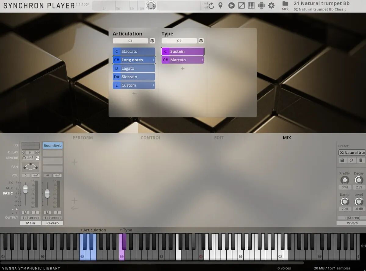This screenshot has height=271, width=366.
Task: Mute the Main channel
Action: click(26, 213)
